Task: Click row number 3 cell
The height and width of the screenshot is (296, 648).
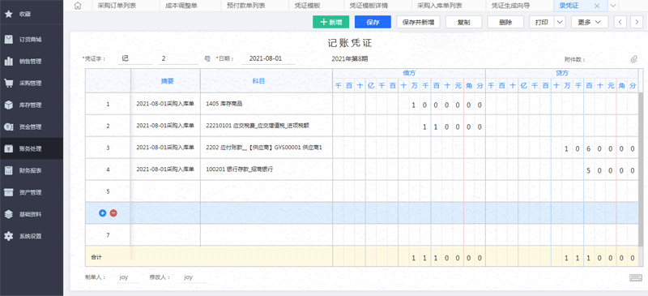Action: (109, 148)
